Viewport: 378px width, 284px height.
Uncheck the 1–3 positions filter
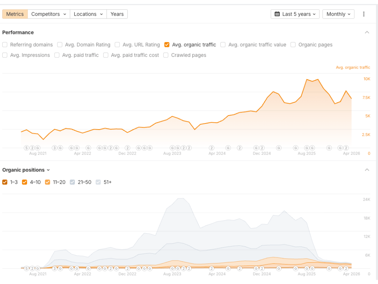coord(5,182)
